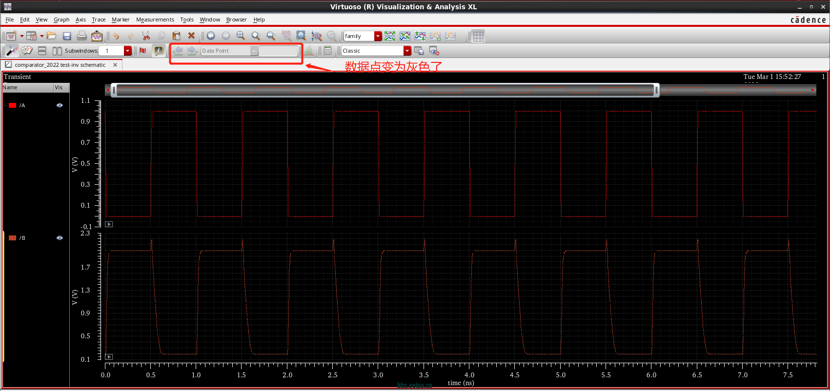Viewport: 830px width, 391px height.
Task: Open the File menu
Action: tap(10, 20)
